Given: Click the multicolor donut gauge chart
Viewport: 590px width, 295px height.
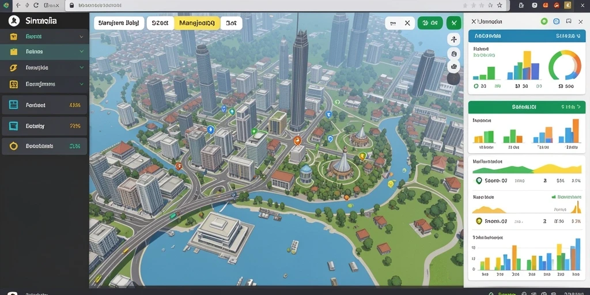Looking at the screenshot, I should tap(565, 65).
